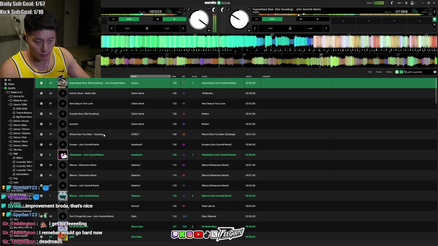Play the left deck

pyautogui.click(x=174, y=19)
